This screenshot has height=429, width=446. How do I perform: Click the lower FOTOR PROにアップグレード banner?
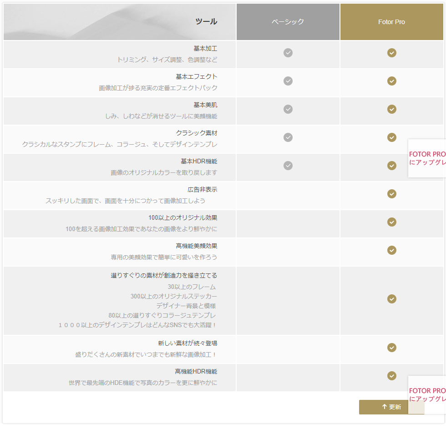427,394
